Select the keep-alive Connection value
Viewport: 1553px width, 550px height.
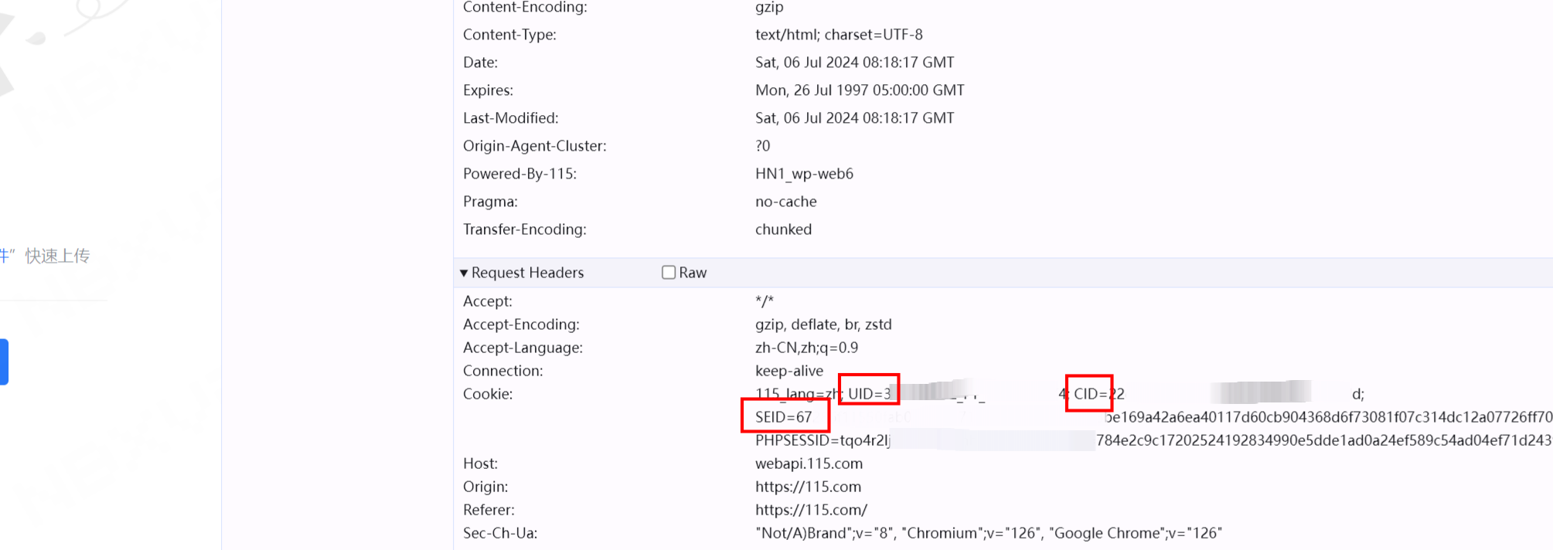tap(789, 371)
